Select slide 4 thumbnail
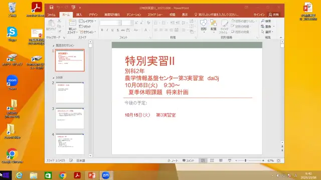This screenshot has width=321, height=180. point(70,144)
